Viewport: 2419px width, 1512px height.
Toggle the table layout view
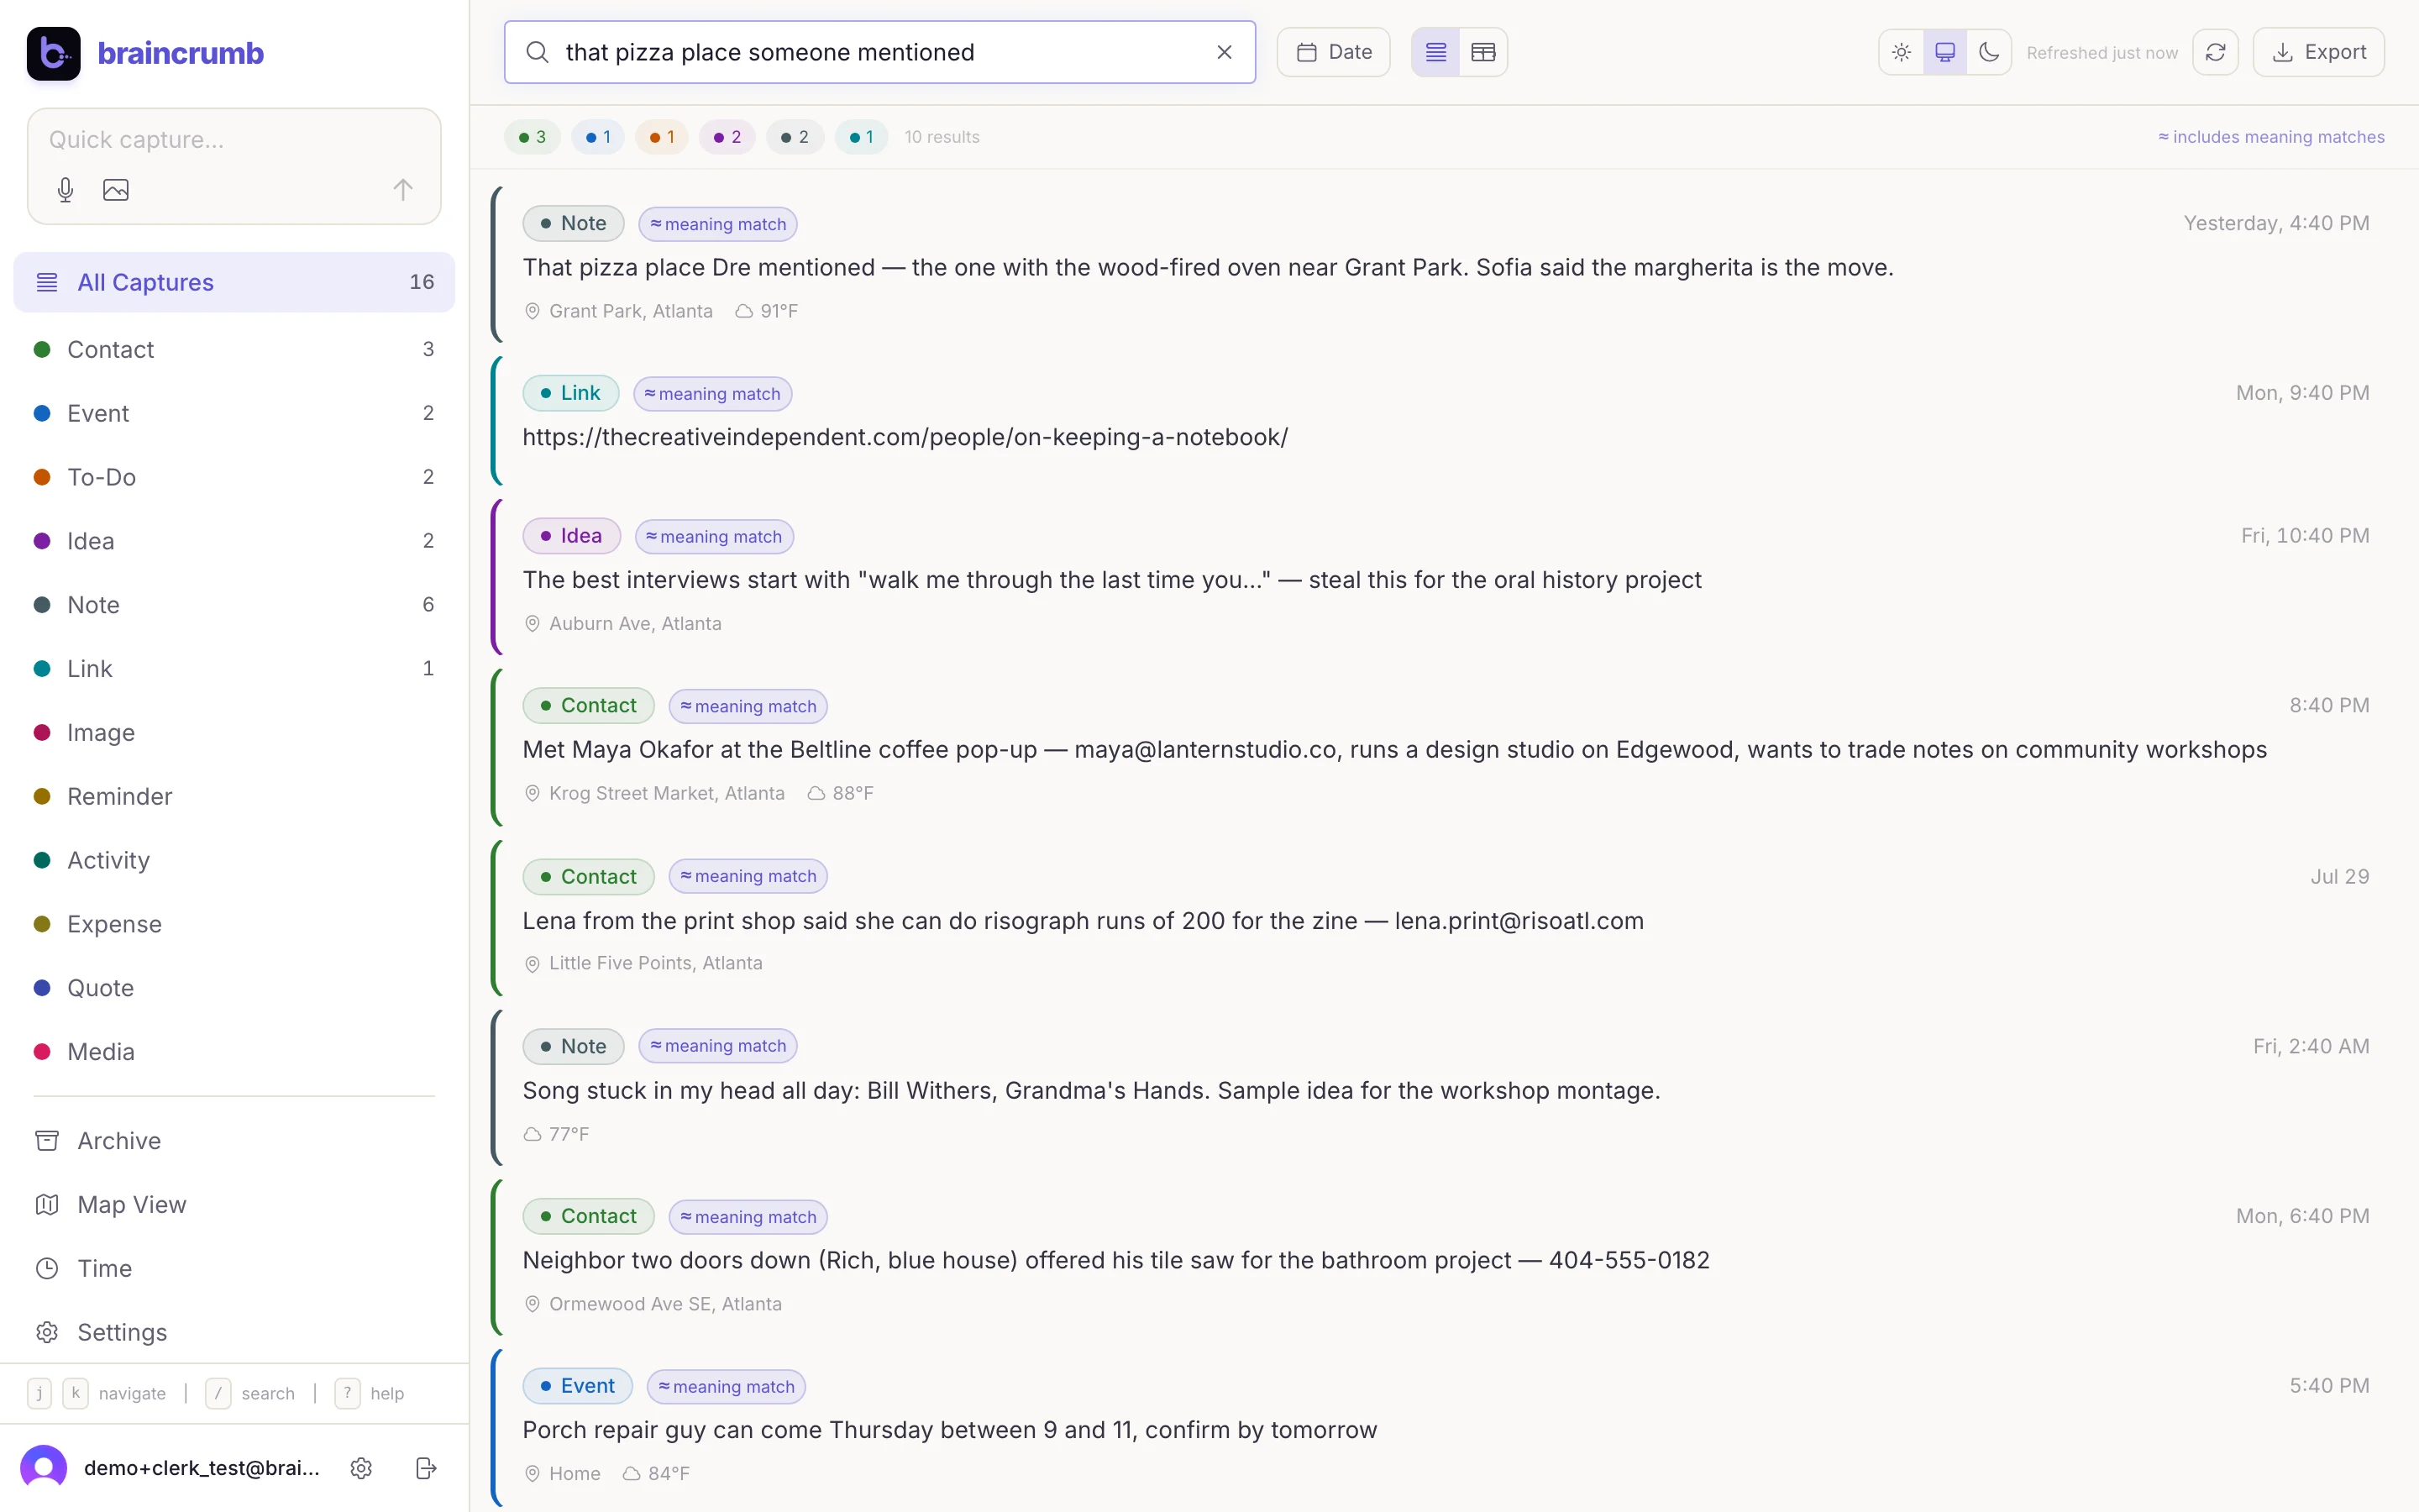point(1482,52)
